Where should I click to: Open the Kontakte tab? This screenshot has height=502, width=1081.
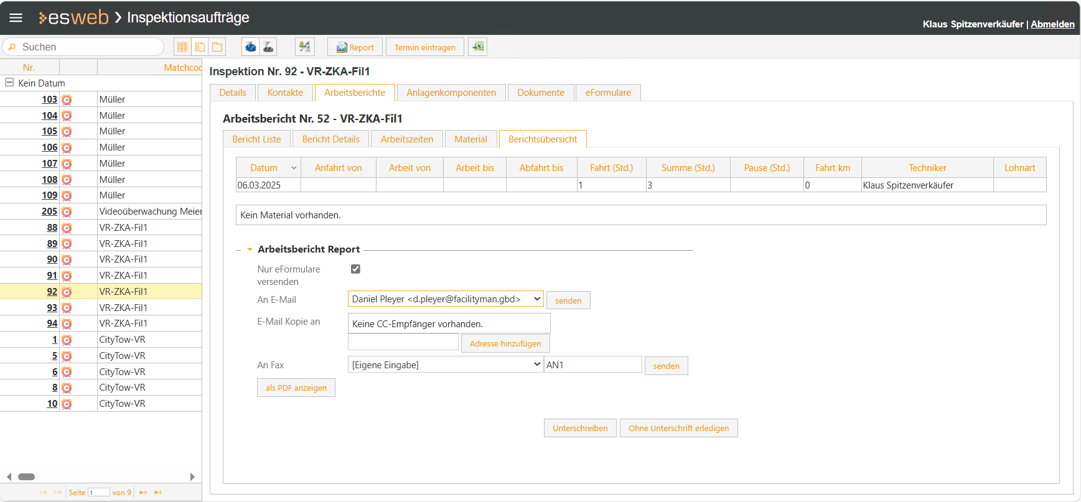[285, 93]
